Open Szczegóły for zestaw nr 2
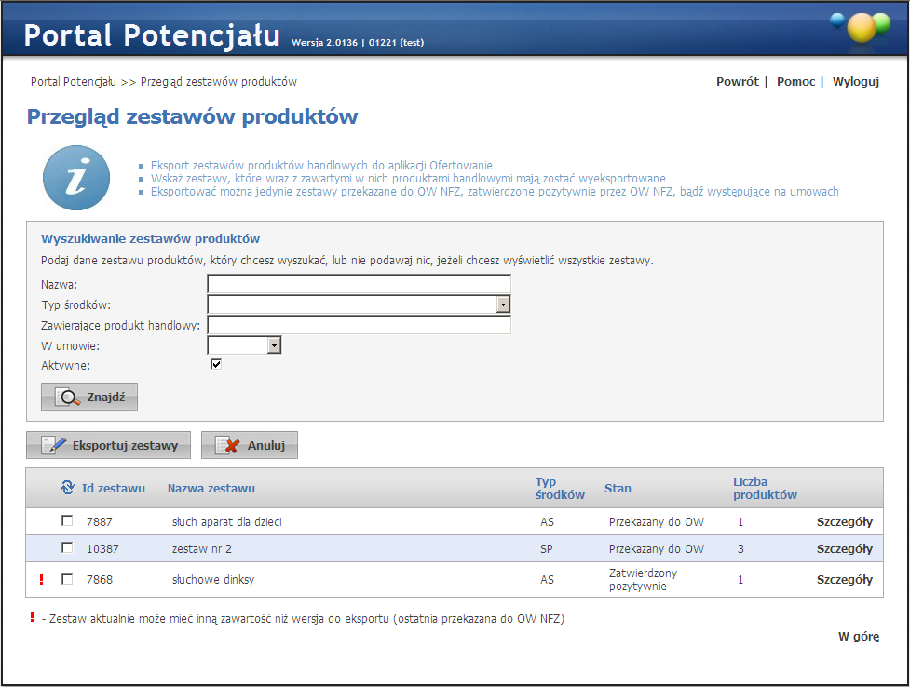The width and height of the screenshot is (910, 688). tap(845, 549)
